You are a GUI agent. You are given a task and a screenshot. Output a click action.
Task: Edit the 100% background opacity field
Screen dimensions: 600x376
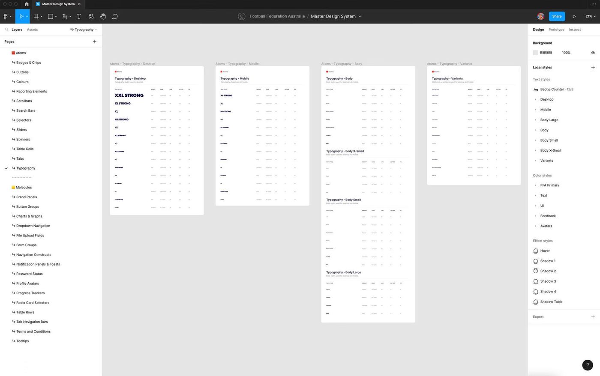point(566,53)
